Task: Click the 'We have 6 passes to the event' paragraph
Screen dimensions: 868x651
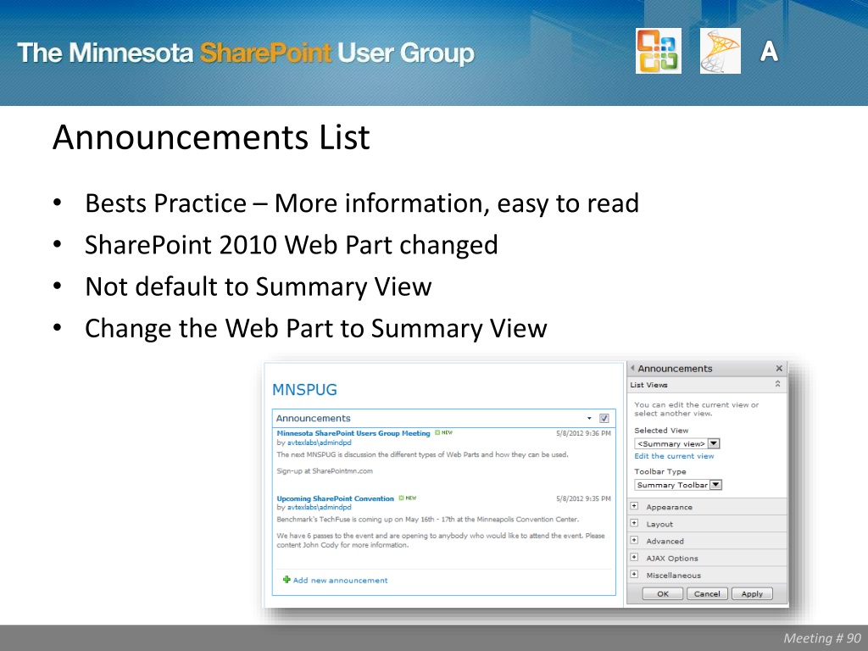Action: (x=441, y=540)
